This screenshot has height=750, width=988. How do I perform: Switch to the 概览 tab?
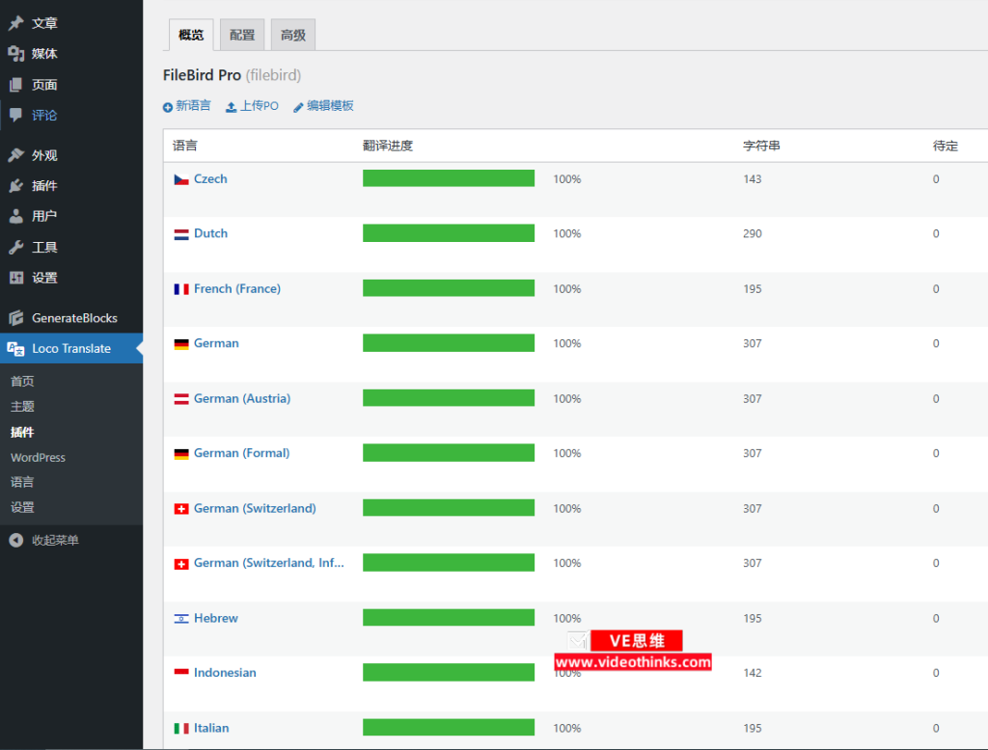tap(191, 35)
